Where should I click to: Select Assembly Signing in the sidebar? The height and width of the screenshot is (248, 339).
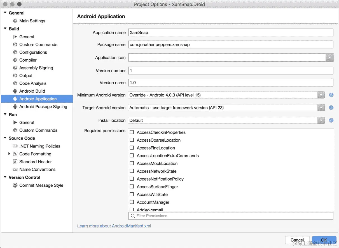point(36,68)
